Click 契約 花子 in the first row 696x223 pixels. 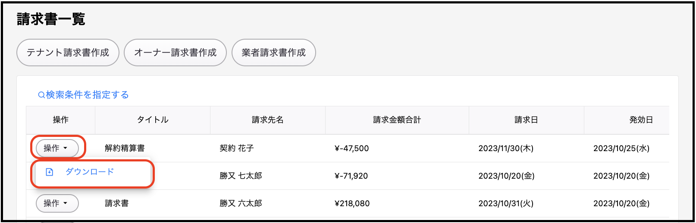[237, 149]
